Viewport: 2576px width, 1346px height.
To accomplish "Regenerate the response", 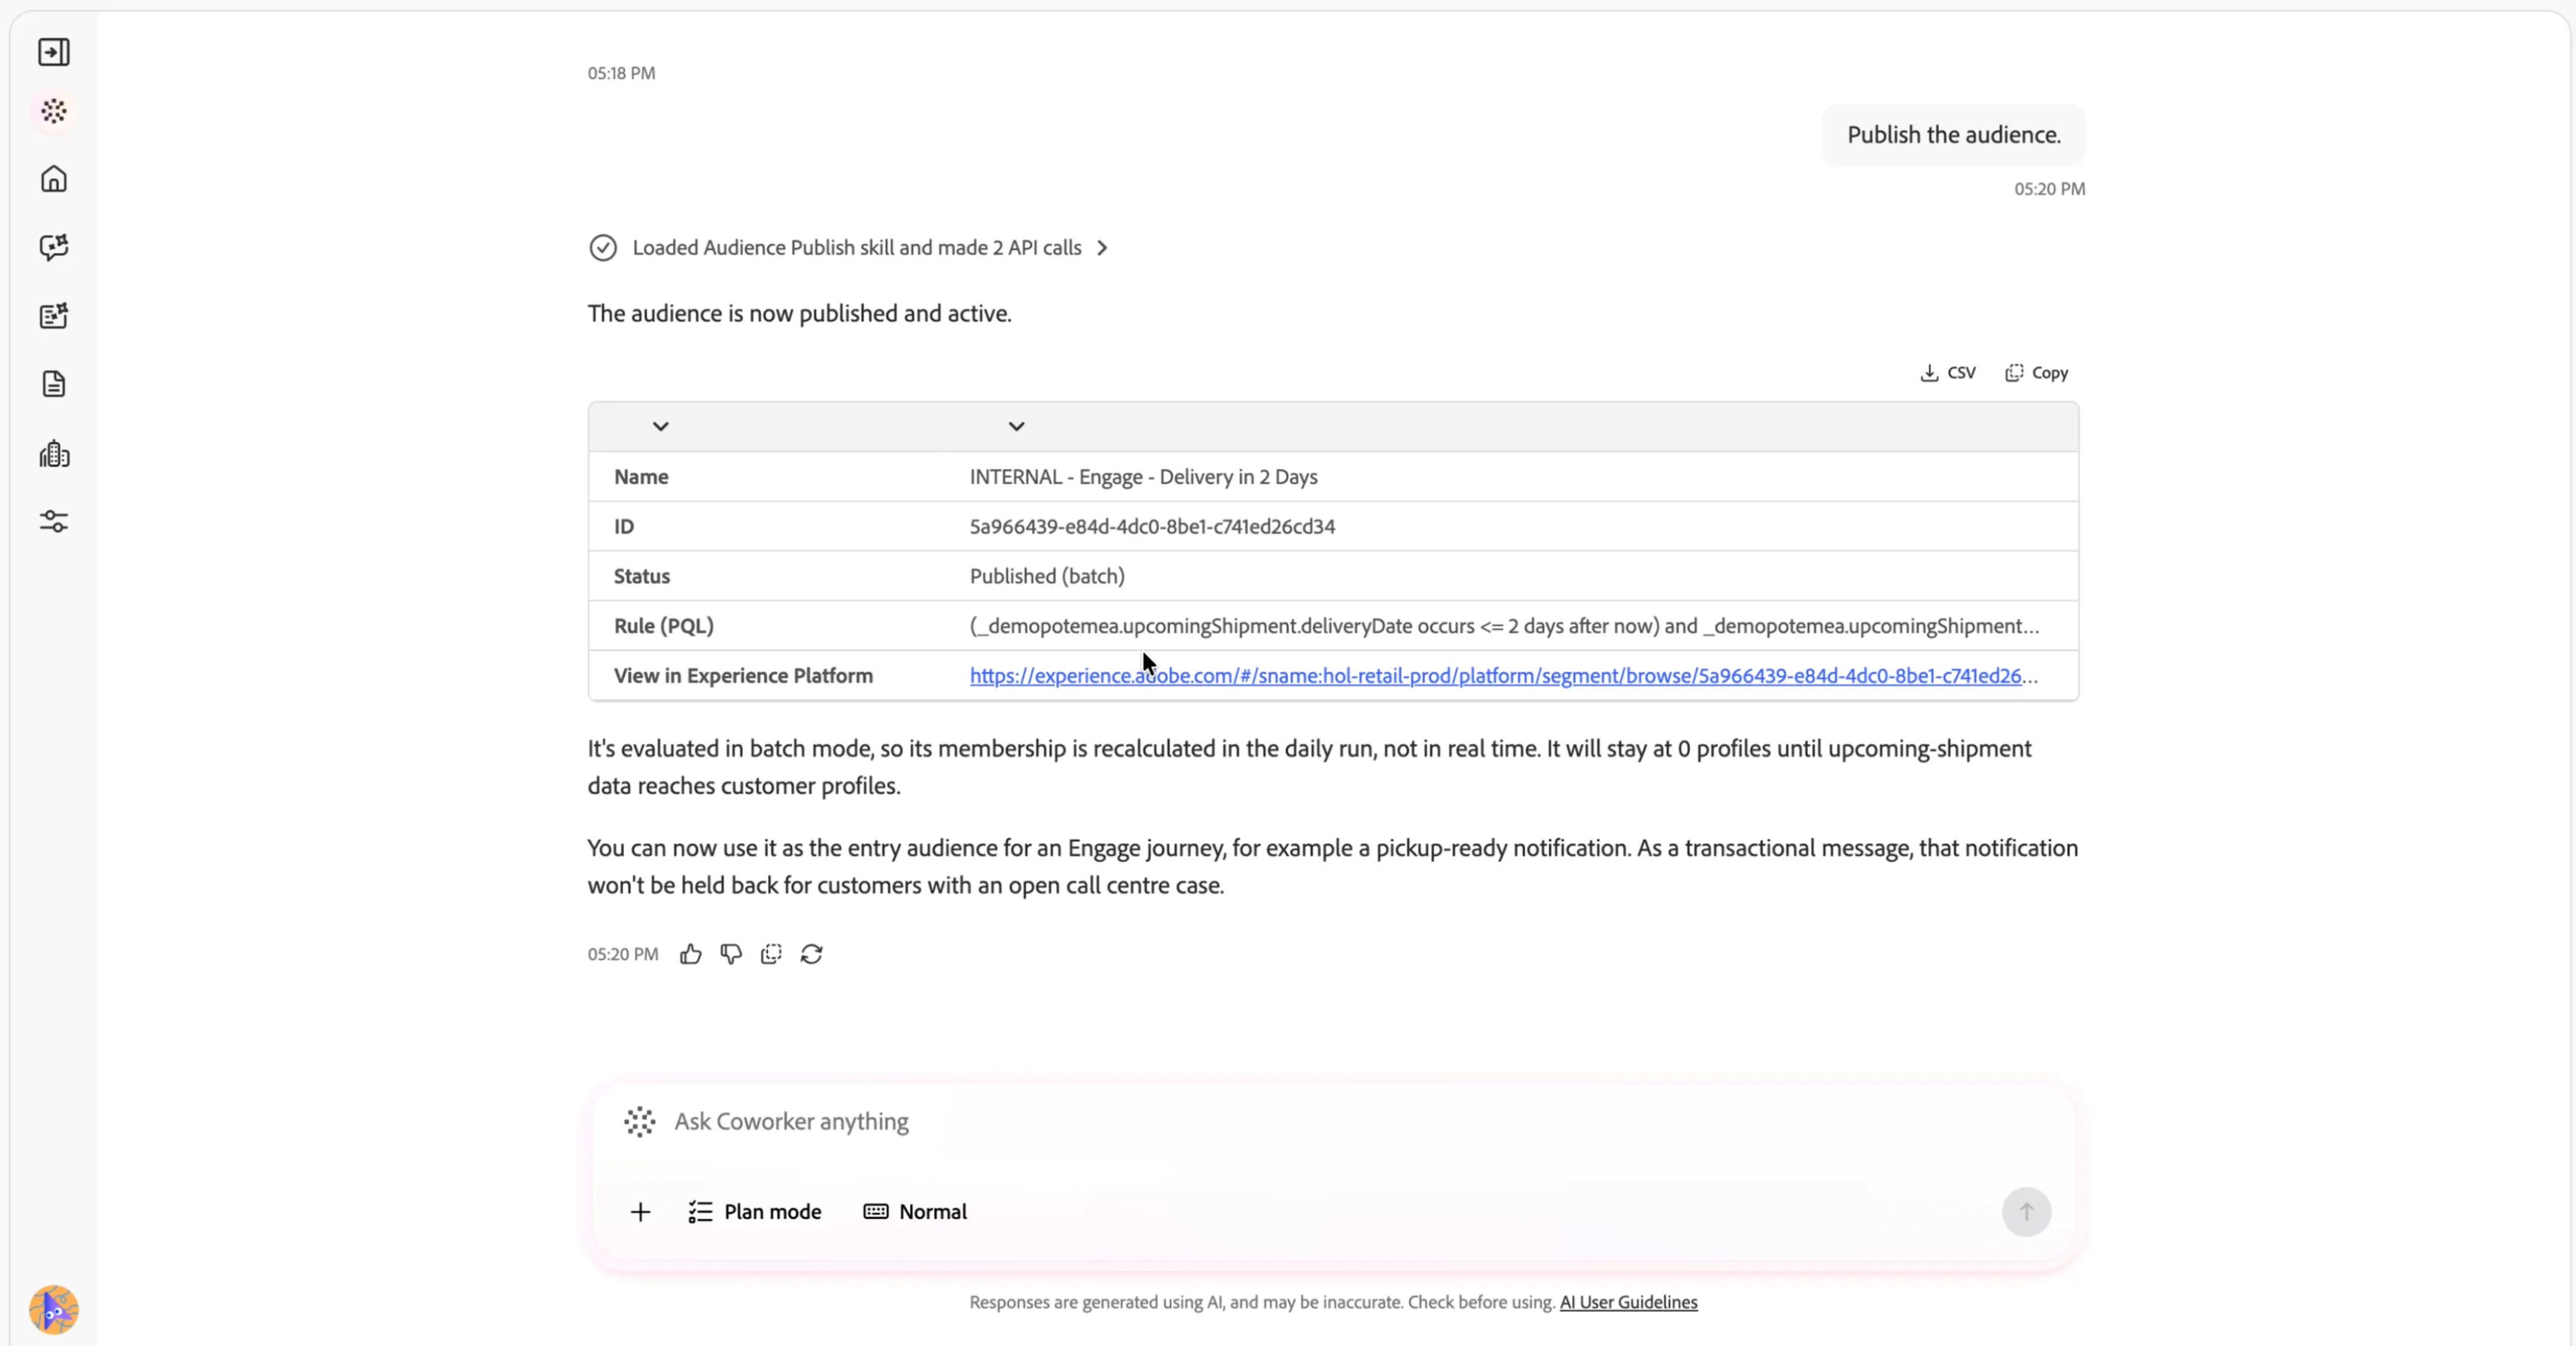I will click(811, 954).
